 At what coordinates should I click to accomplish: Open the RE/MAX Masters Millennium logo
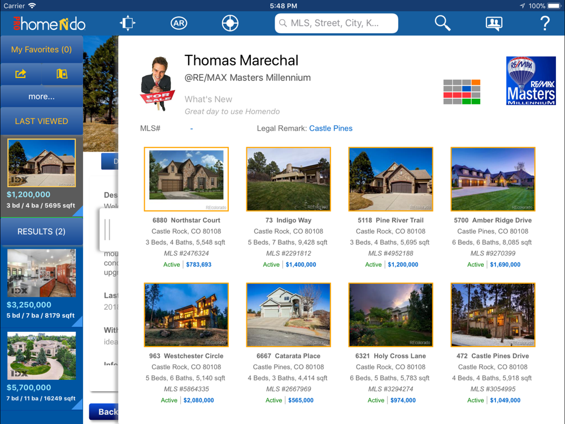click(x=531, y=80)
